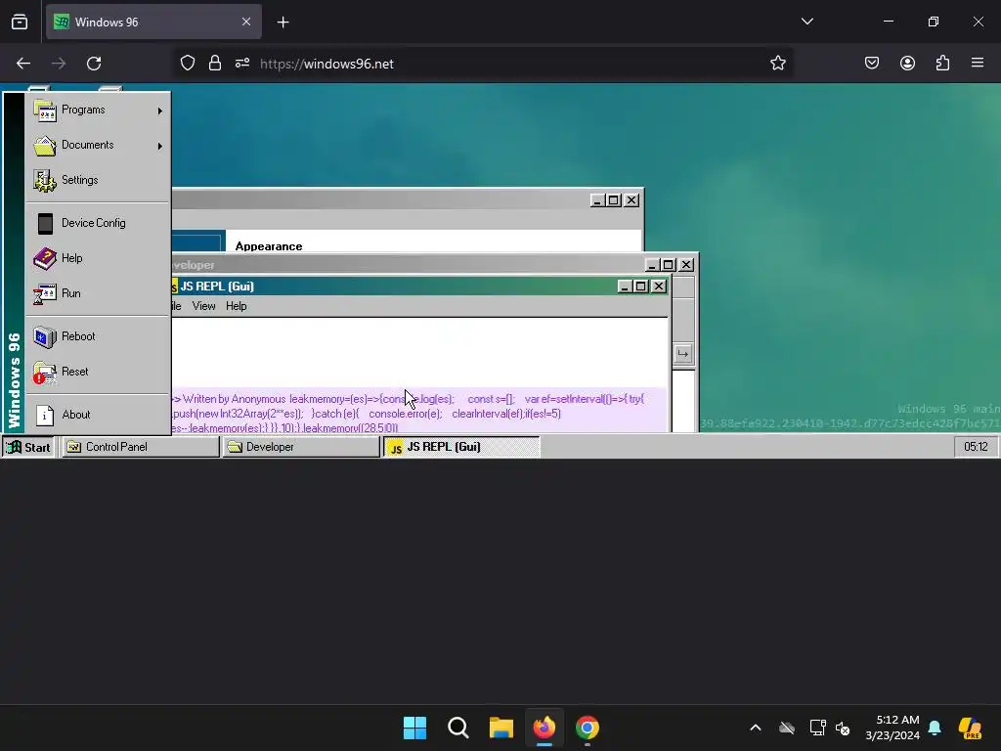Screen dimensions: 1001x751
Task: Open the muted volume tray icon
Action: [843, 728]
